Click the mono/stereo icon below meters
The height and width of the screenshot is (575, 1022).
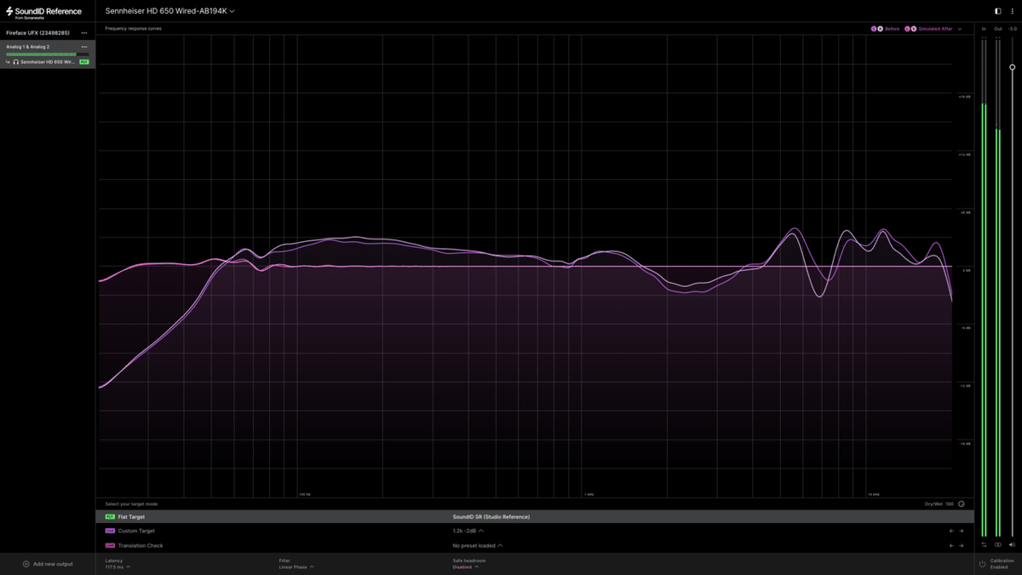(998, 545)
